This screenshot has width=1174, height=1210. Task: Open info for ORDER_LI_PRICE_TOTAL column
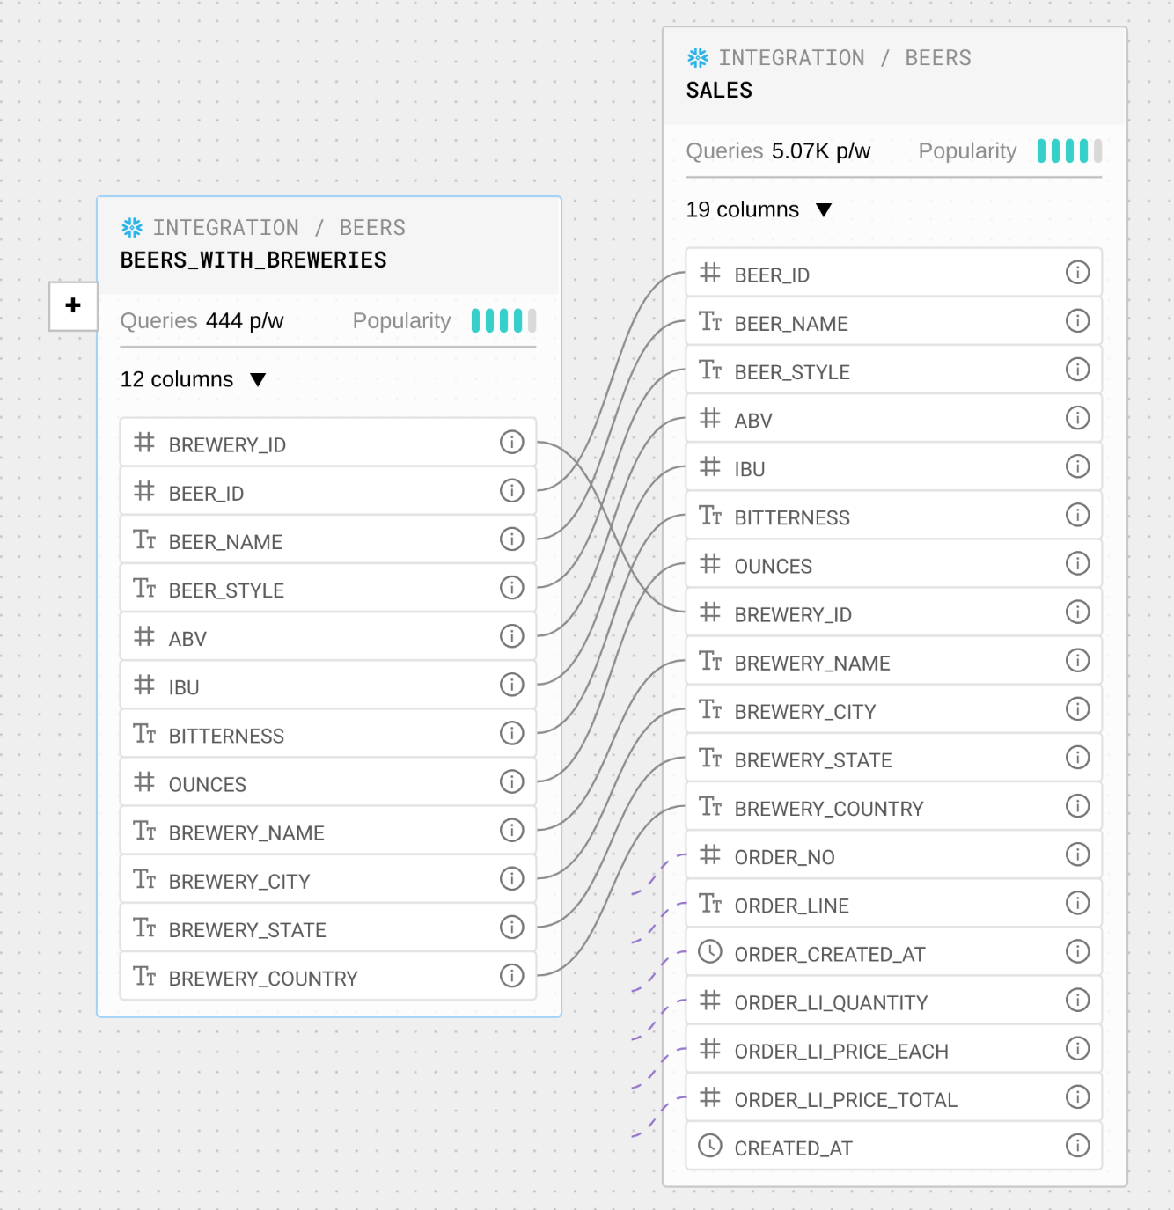(1077, 1097)
